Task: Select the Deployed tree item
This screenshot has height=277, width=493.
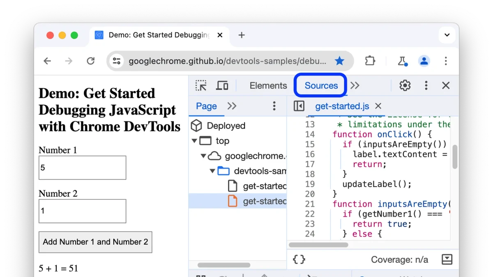Action: click(x=226, y=126)
